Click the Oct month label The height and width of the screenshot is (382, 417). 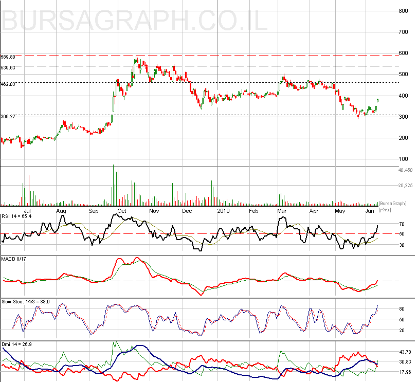click(121, 211)
